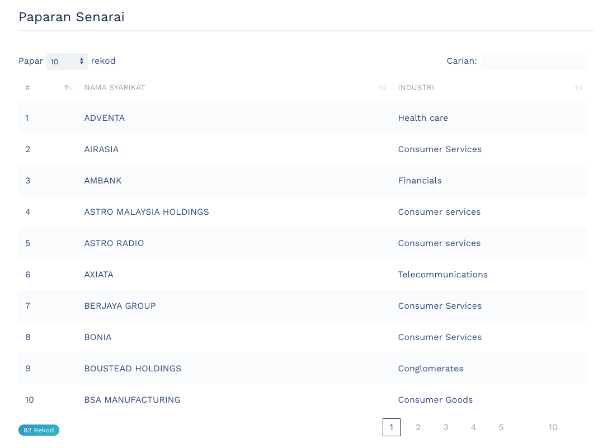Go to pagination page 4
Viewport: 598px width, 448px height.
click(473, 427)
